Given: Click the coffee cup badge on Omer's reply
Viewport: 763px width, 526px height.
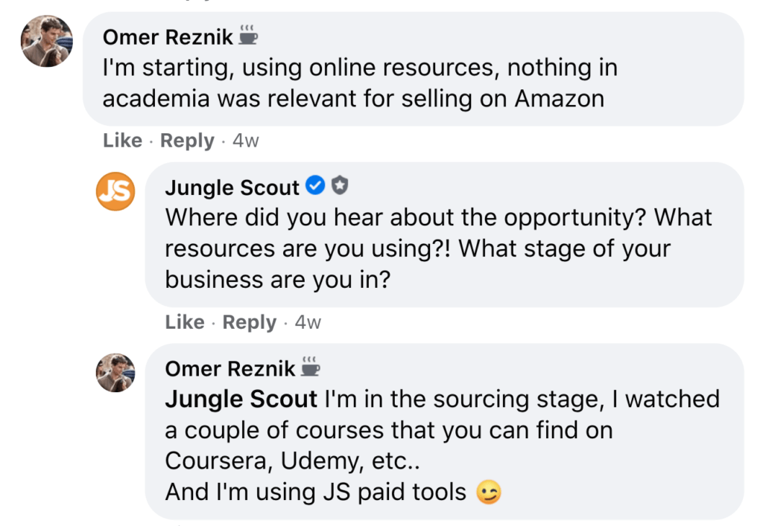Looking at the screenshot, I should pos(310,366).
